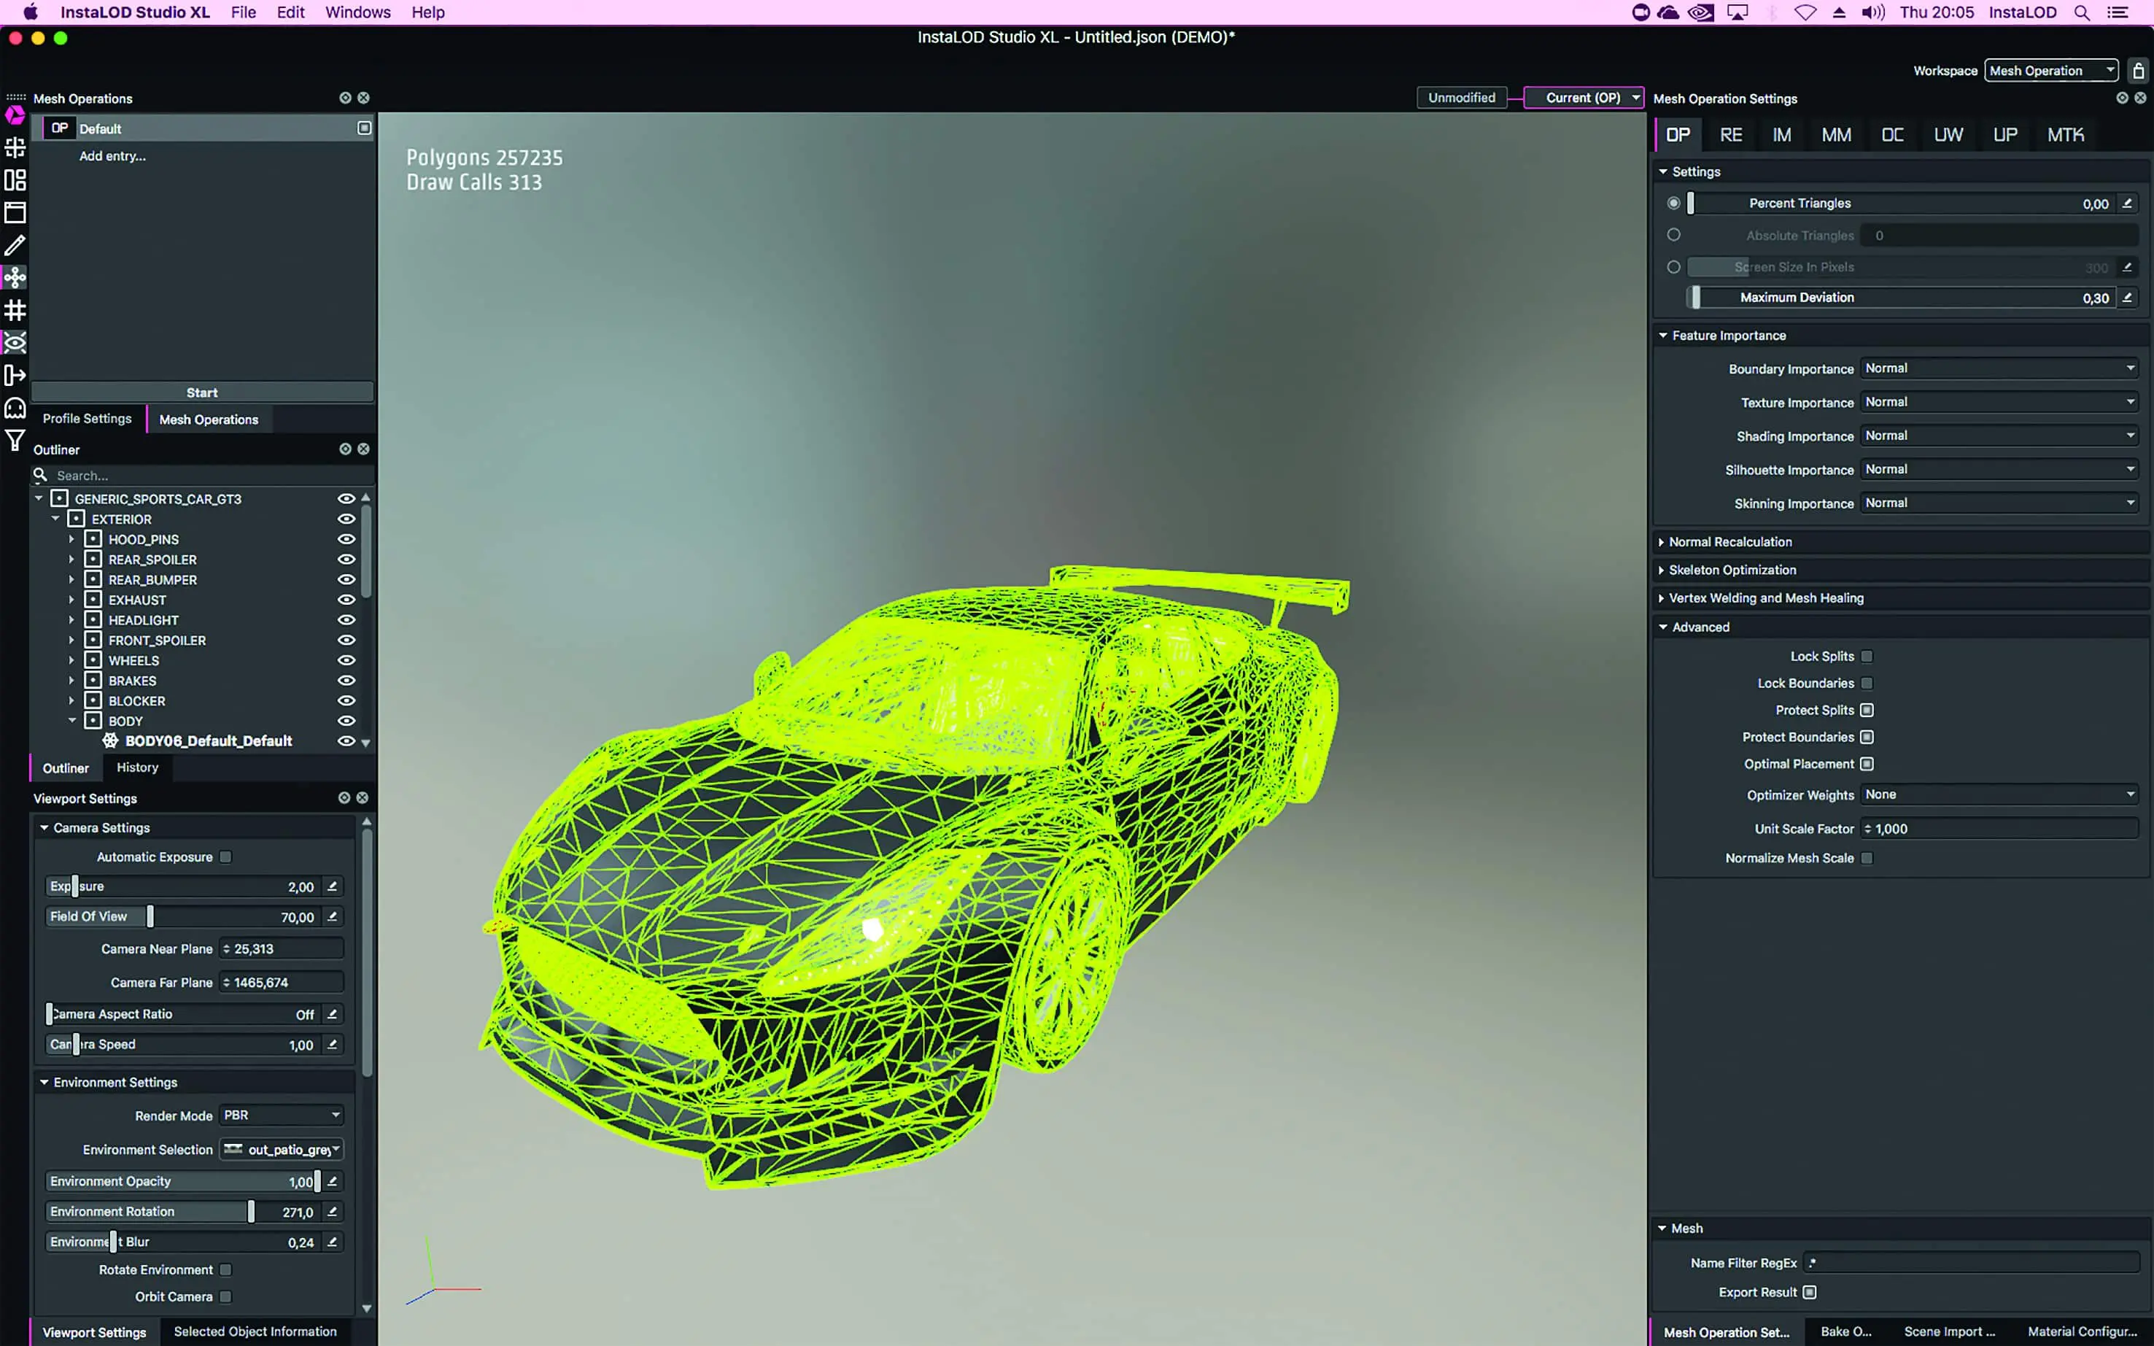Click the funnel filter icon
Image resolution: width=2154 pixels, height=1346 pixels.
click(x=15, y=441)
